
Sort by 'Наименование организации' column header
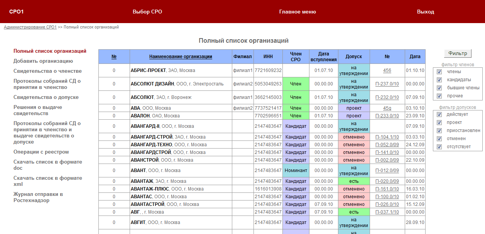pos(181,57)
